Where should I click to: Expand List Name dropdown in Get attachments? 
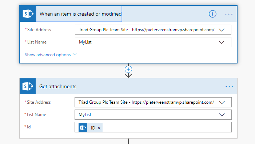tap(222, 115)
